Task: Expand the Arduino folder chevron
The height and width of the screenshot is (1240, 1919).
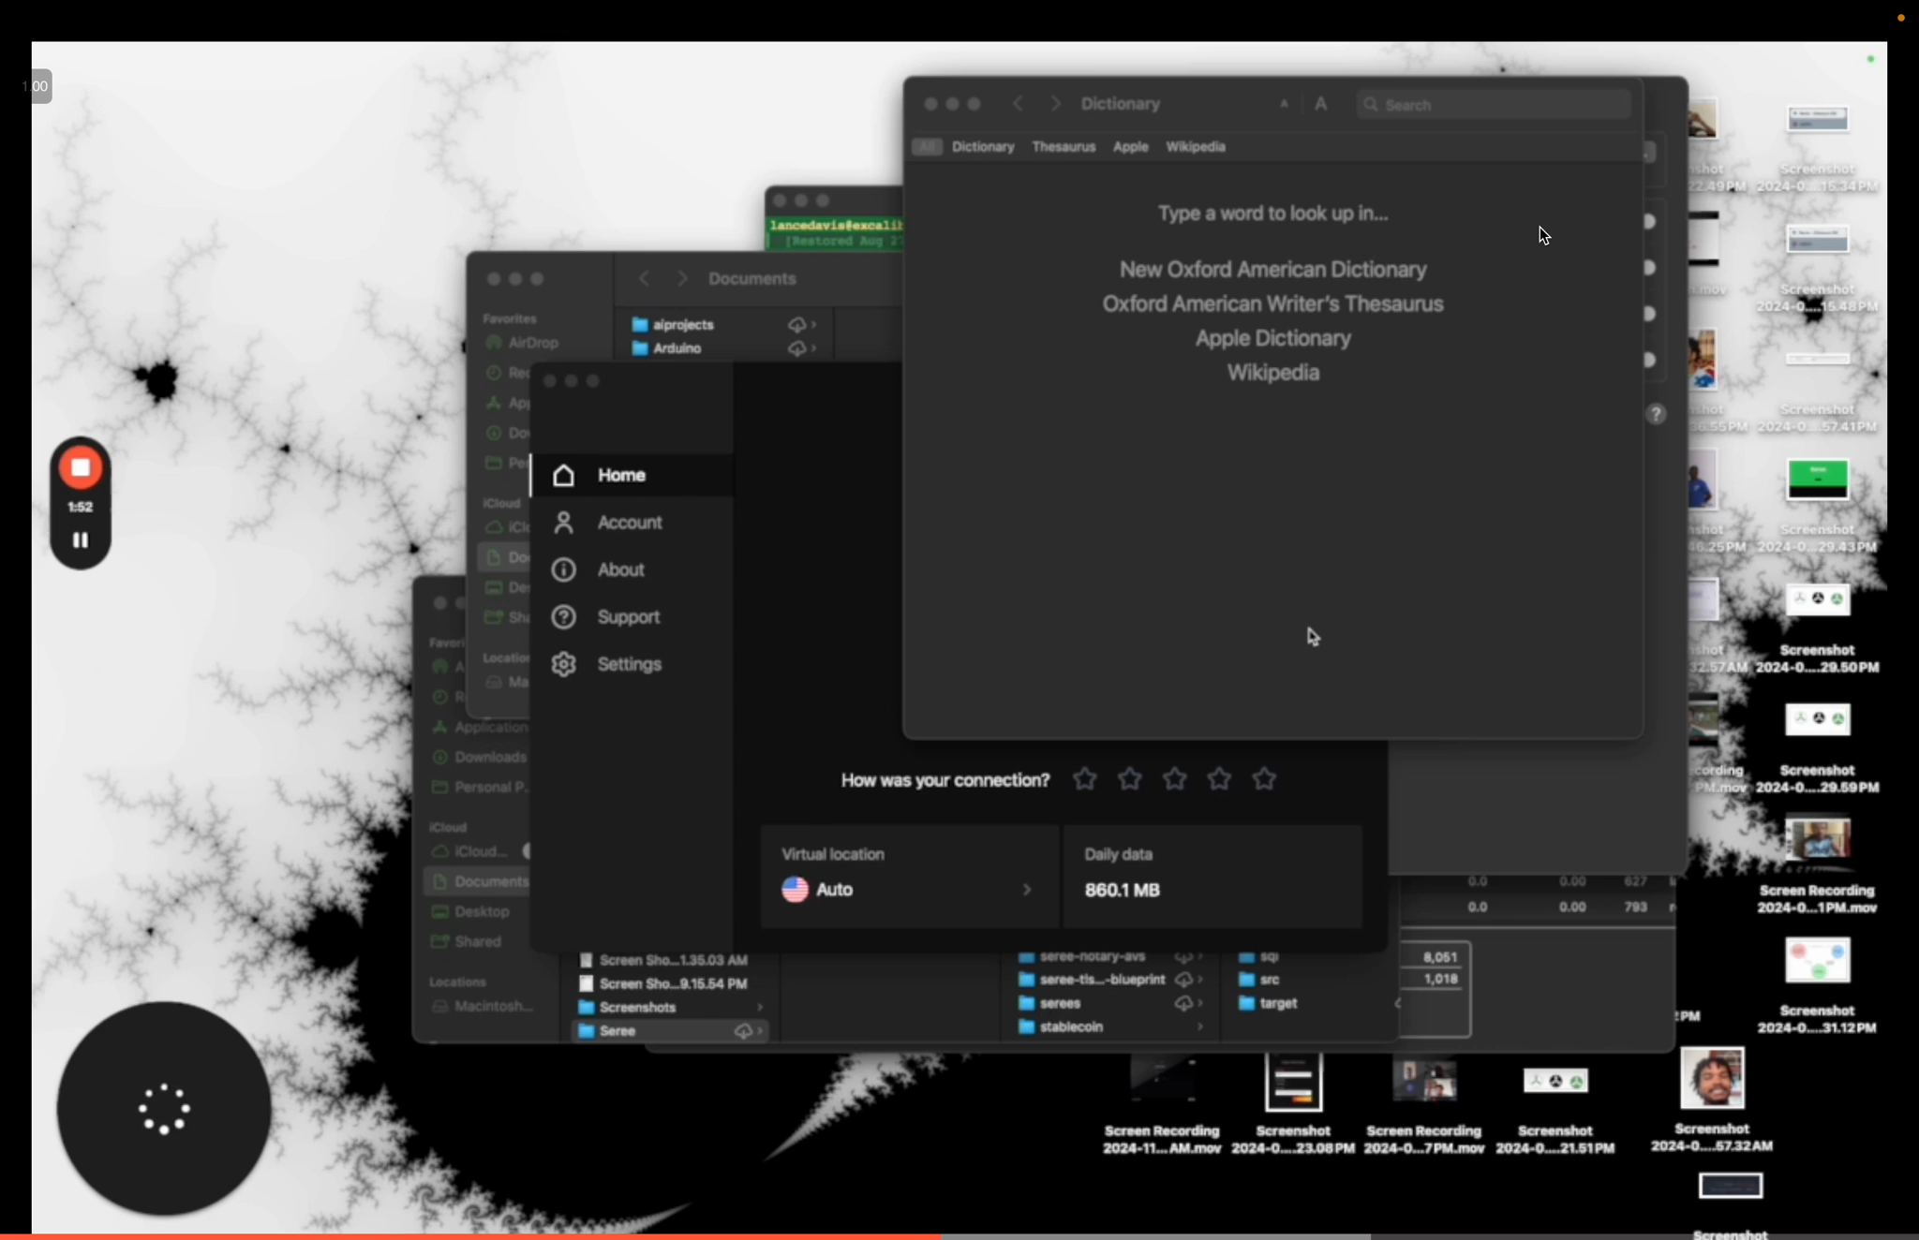Action: (x=814, y=348)
